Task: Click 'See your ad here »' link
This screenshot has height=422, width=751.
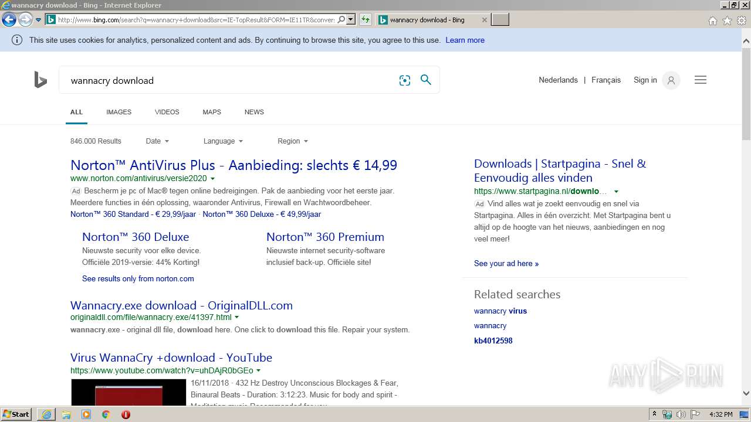Action: (x=506, y=263)
